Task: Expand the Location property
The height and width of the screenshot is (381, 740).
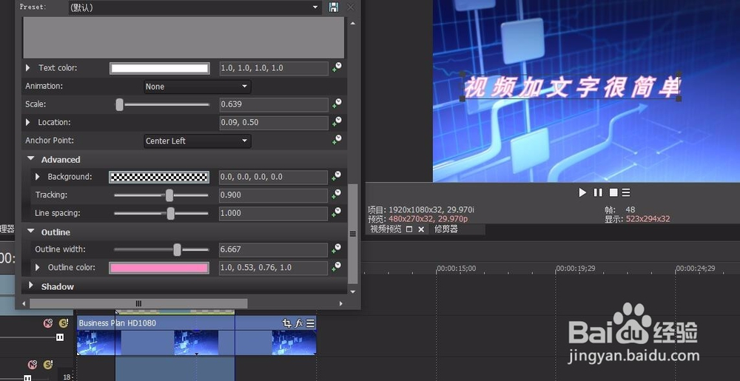Action: 28,122
